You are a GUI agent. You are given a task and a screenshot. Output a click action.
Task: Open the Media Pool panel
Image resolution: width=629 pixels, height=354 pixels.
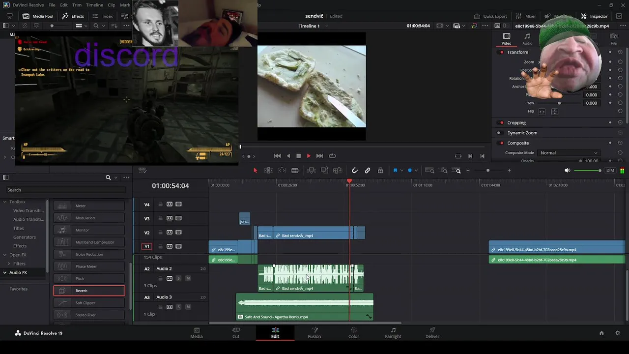pos(38,16)
